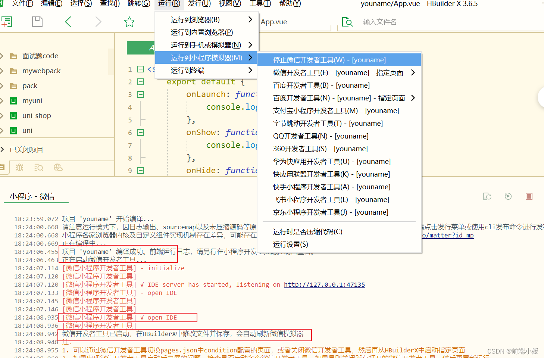Open the 发行 menu
This screenshot has width=544, height=358.
pos(199,4)
